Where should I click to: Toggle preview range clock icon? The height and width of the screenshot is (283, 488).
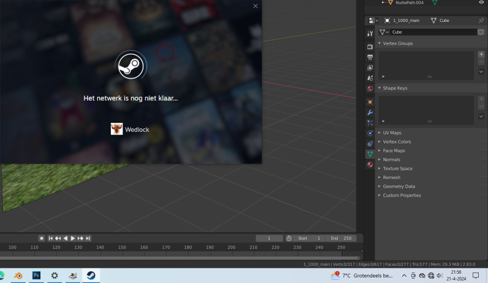coord(289,239)
